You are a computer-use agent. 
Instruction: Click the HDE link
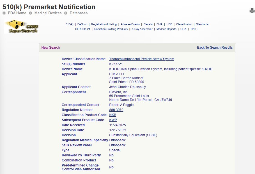[x=169, y=24]
